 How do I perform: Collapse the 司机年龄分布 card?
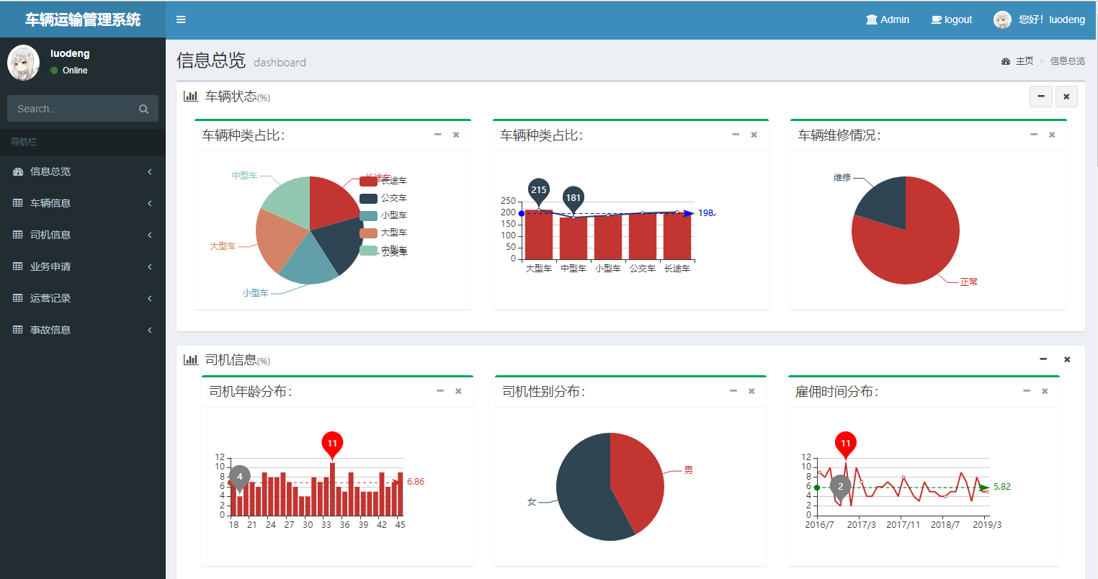[440, 391]
